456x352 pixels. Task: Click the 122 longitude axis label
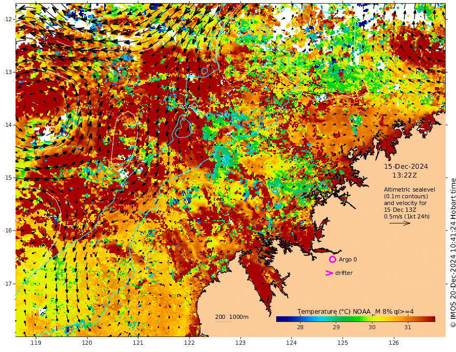pyautogui.click(x=189, y=343)
